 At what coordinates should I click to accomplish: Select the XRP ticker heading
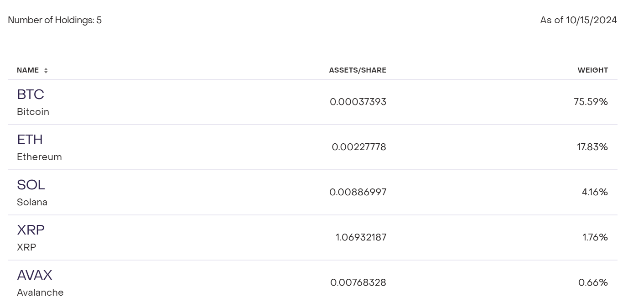click(31, 230)
